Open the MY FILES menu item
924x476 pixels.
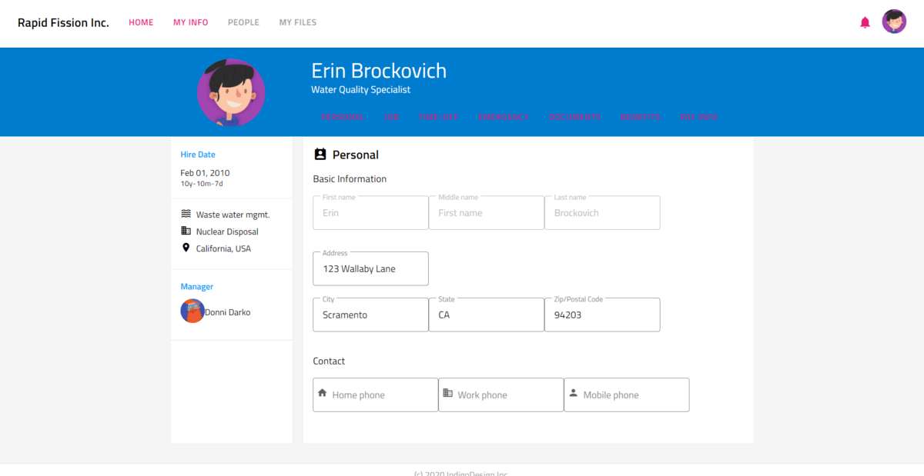tap(298, 22)
